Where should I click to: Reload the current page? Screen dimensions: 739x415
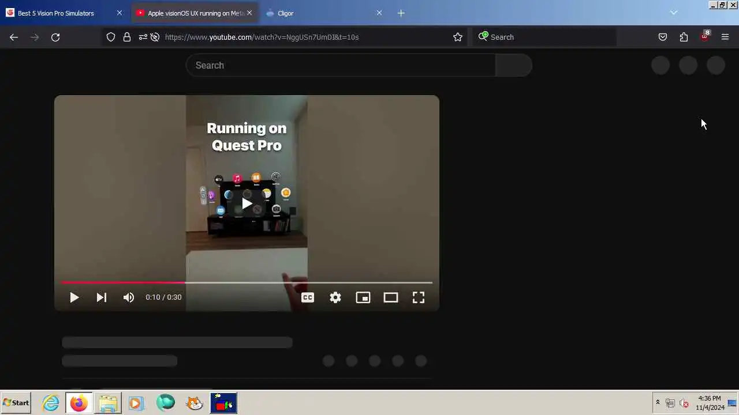pyautogui.click(x=55, y=37)
